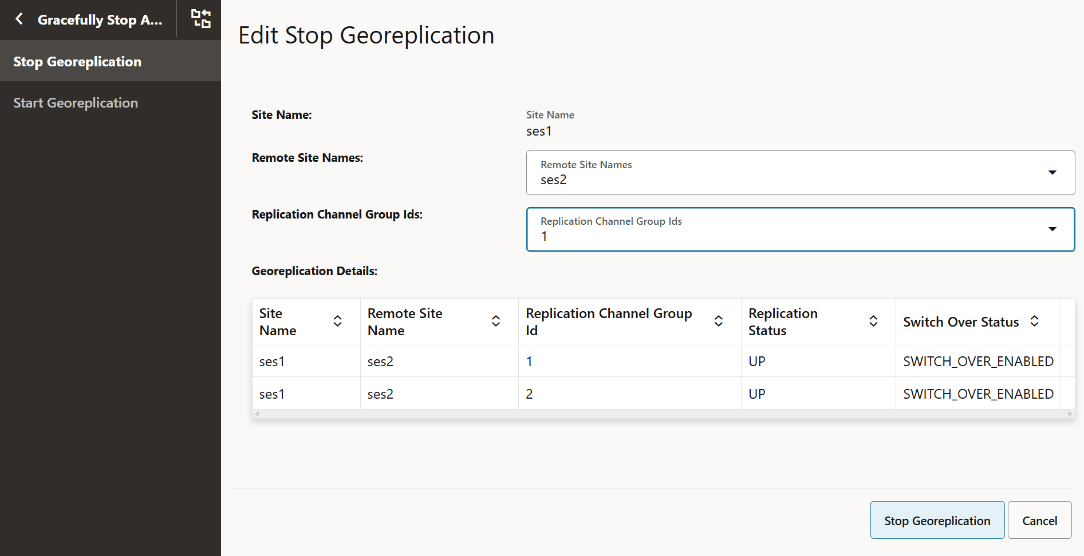Click the bold 'Site Name:' form label
Image resolution: width=1084 pixels, height=556 pixels.
(x=282, y=115)
